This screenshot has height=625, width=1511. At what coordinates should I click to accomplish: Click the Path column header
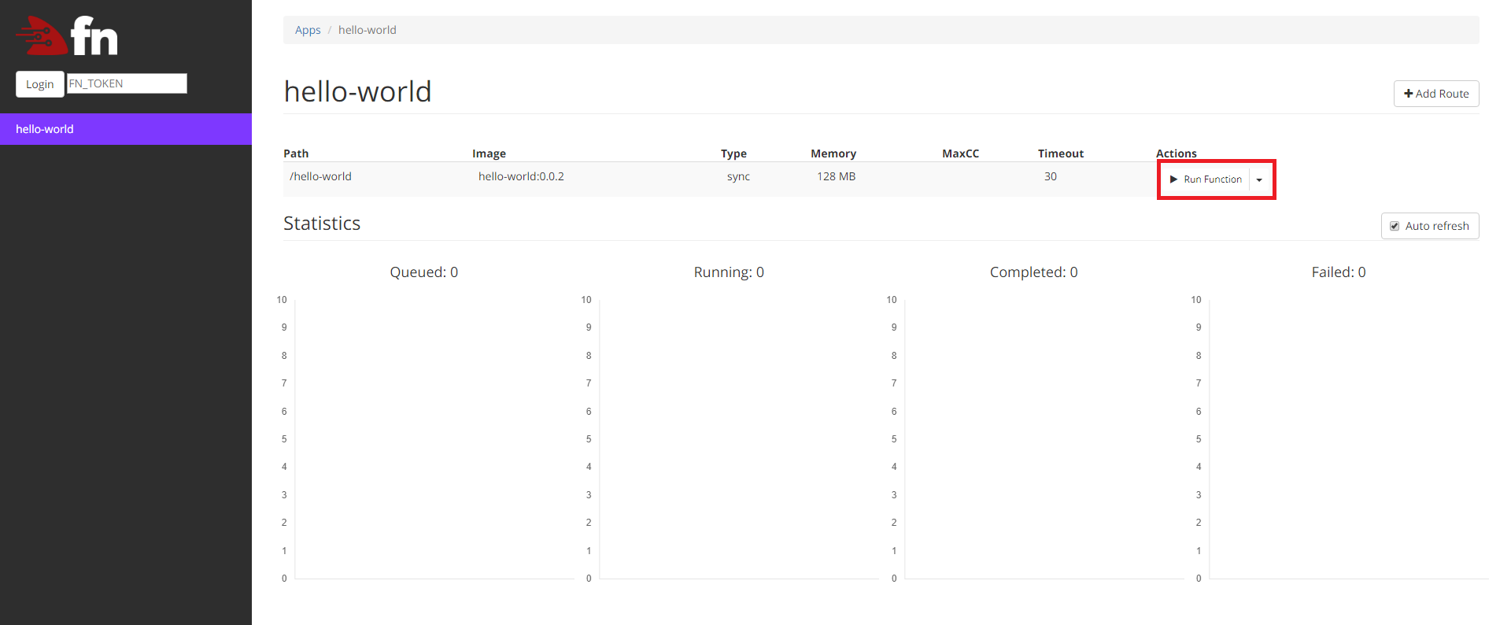tap(296, 153)
